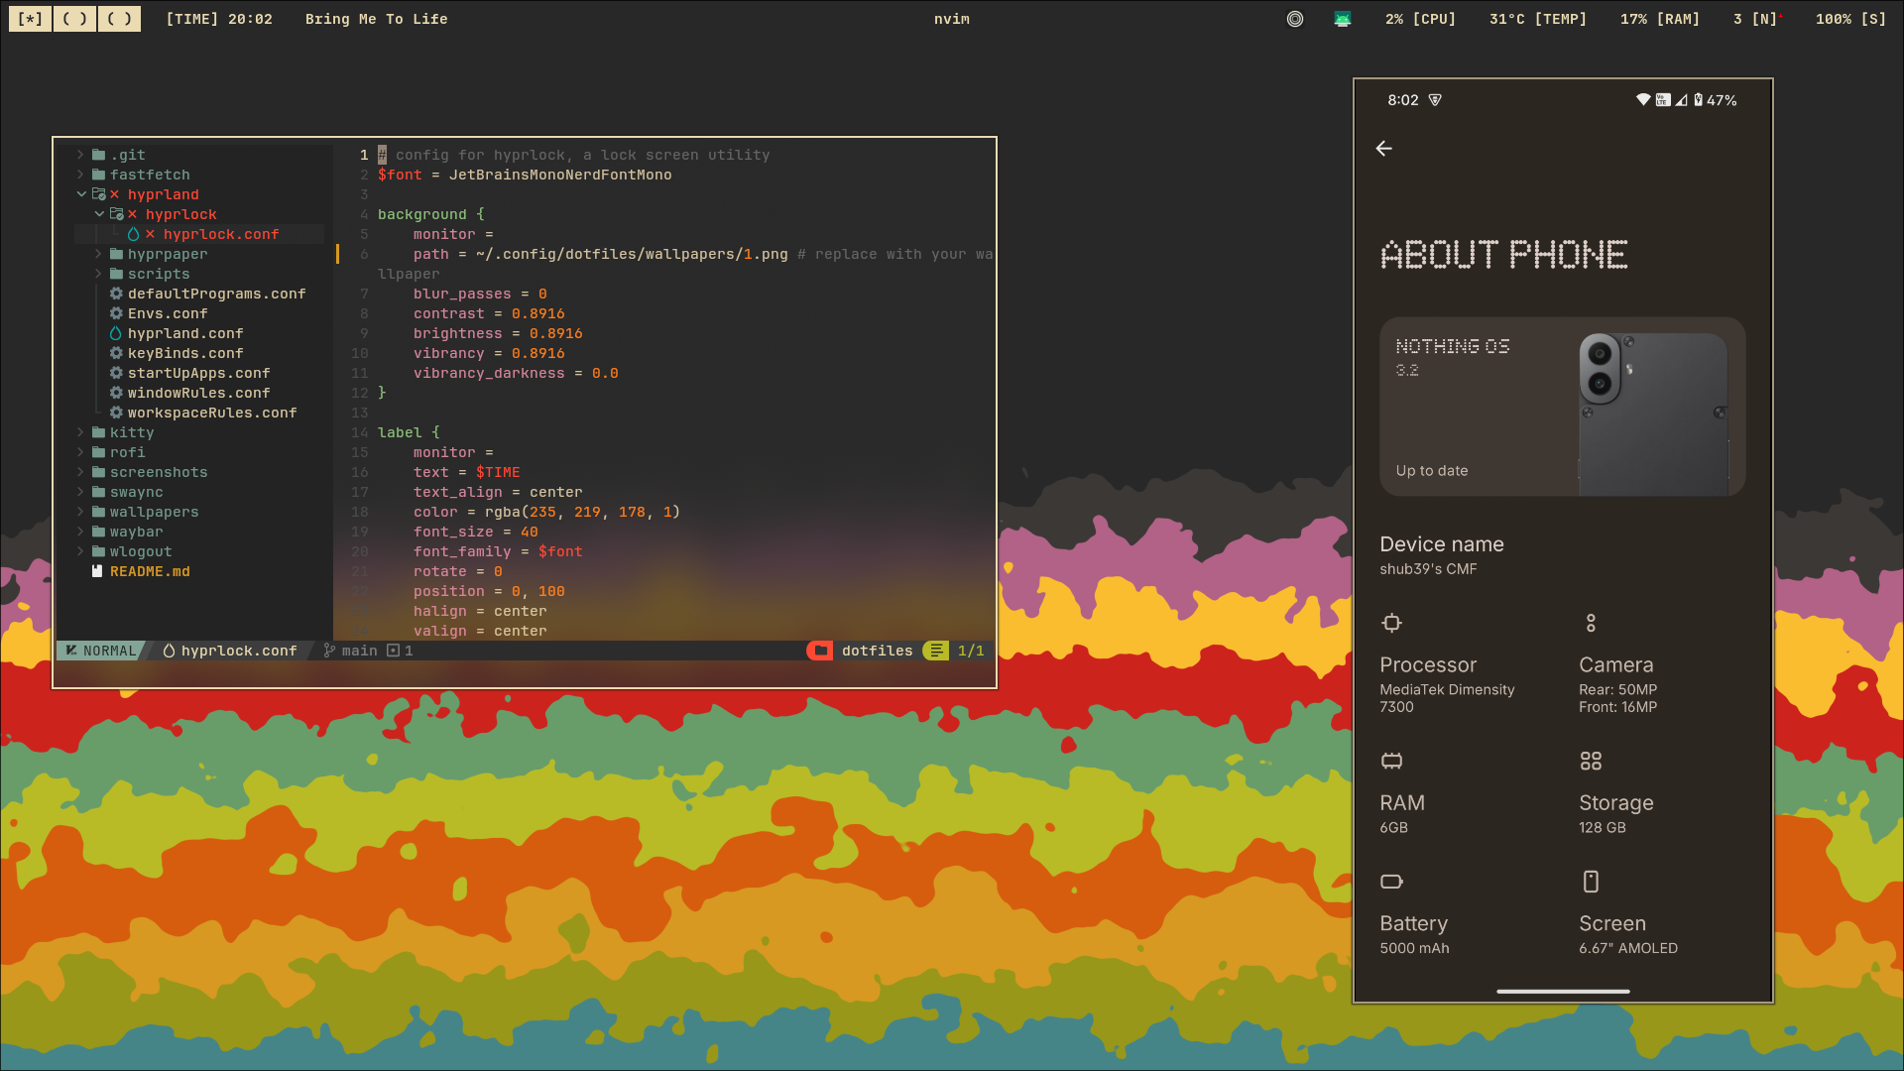1904x1071 pixels.
Task: Click the phone's bottom navigation gesture bar
Action: [1563, 991]
